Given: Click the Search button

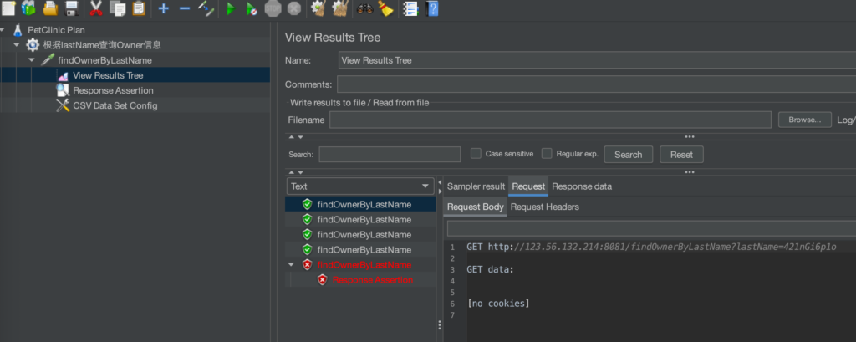Looking at the screenshot, I should click(628, 155).
